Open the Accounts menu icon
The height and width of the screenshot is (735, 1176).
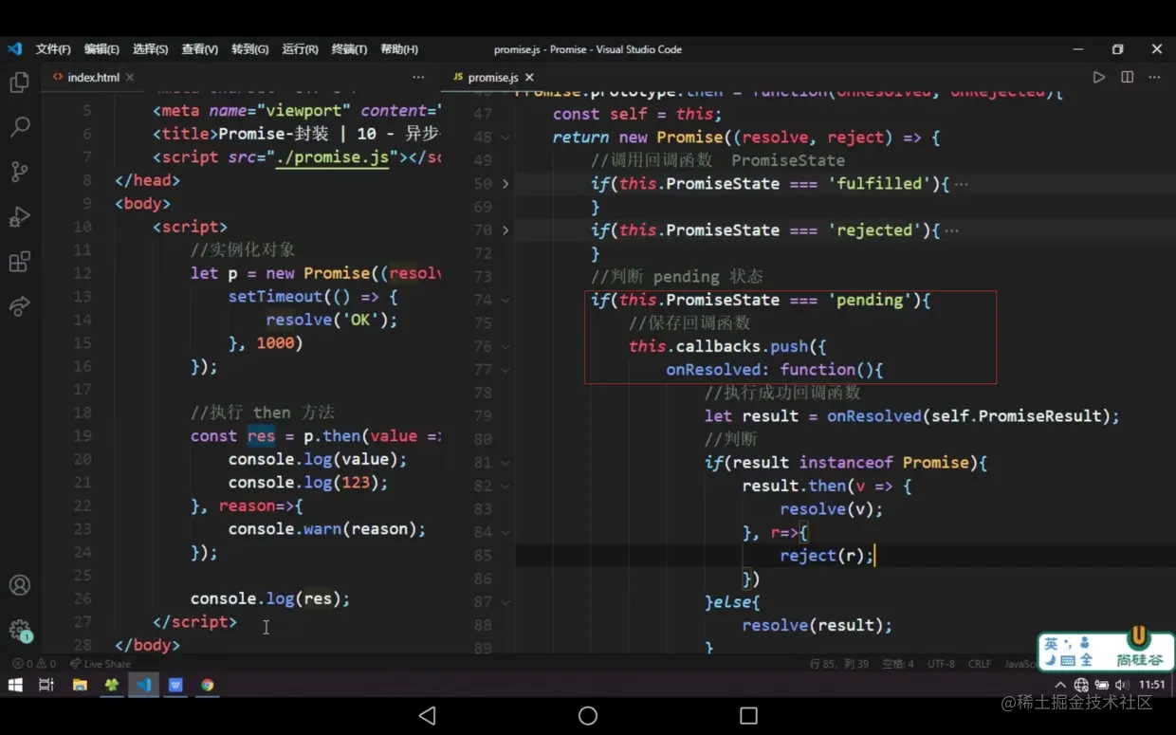19,585
